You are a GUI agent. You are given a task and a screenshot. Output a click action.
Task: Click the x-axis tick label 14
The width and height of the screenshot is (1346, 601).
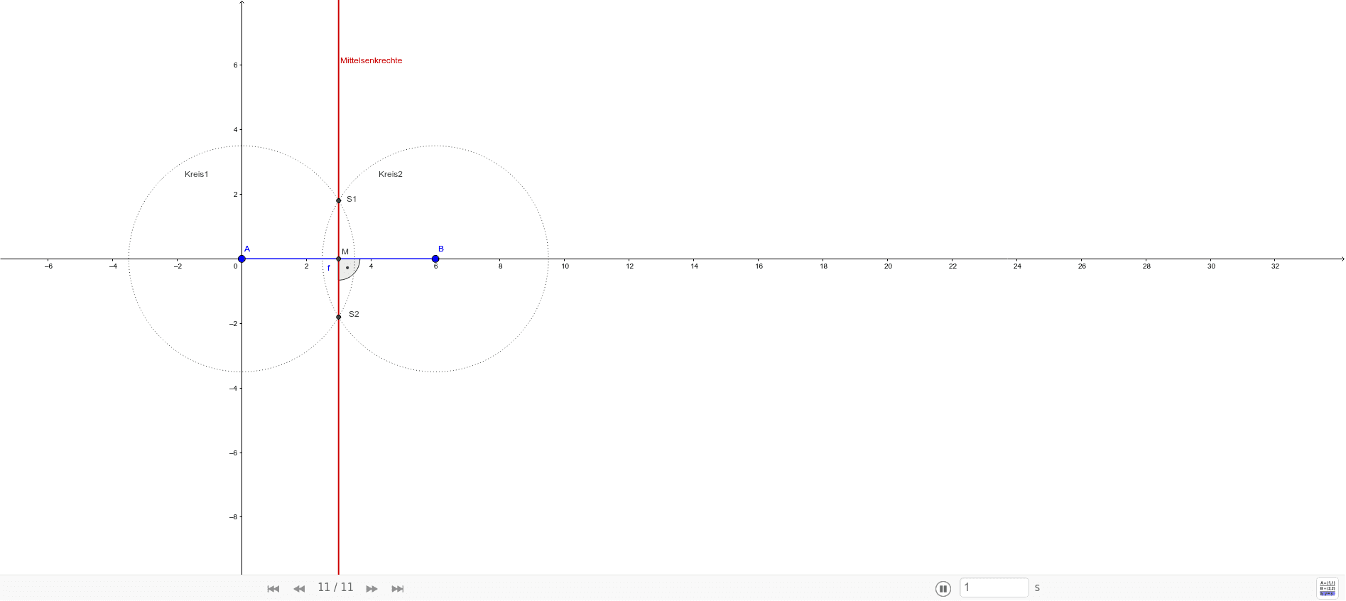695,266
